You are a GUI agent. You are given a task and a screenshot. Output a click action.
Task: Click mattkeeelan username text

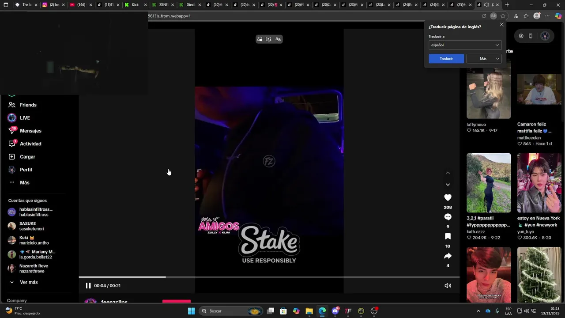(529, 138)
